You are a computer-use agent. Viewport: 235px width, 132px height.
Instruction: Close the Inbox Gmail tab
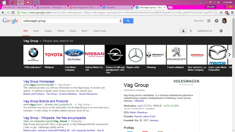pos(32,7)
